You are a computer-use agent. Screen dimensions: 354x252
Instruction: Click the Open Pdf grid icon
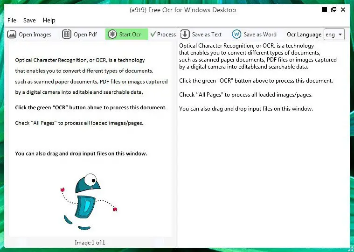tap(67, 35)
